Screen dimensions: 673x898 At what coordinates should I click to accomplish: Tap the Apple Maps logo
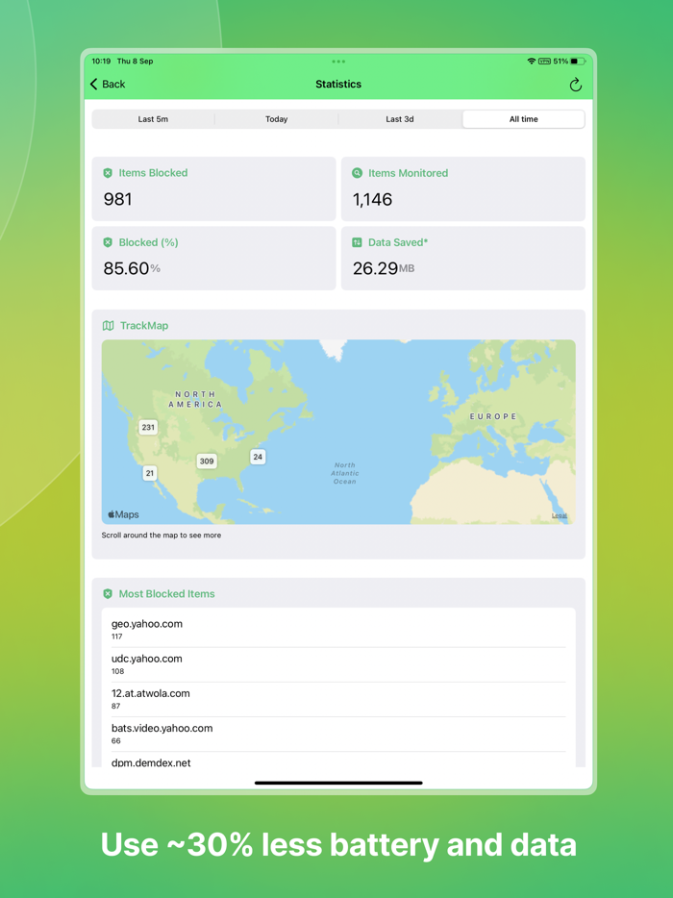click(x=123, y=514)
